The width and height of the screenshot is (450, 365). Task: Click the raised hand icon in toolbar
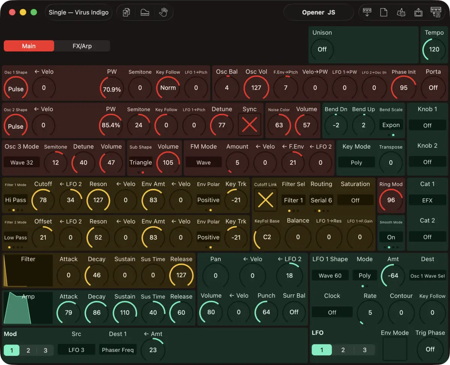coord(163,12)
